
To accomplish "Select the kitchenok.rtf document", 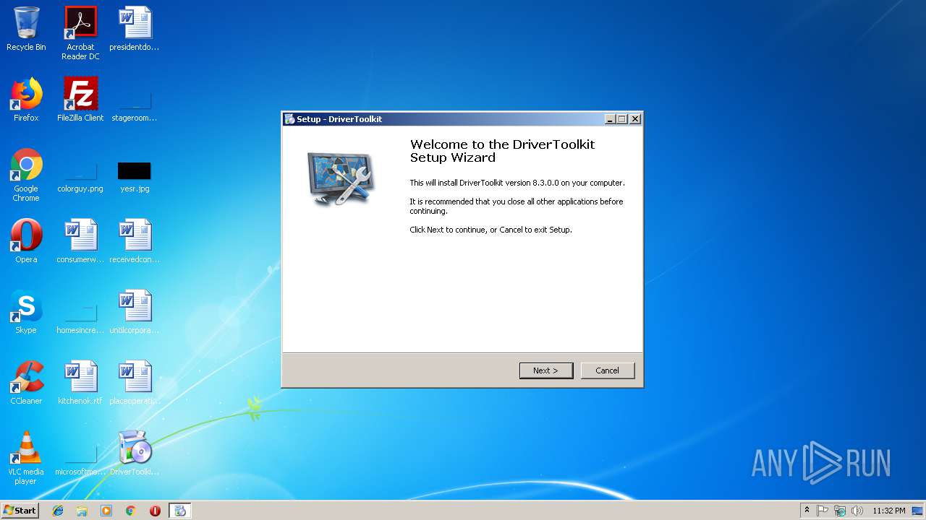I will [80, 383].
